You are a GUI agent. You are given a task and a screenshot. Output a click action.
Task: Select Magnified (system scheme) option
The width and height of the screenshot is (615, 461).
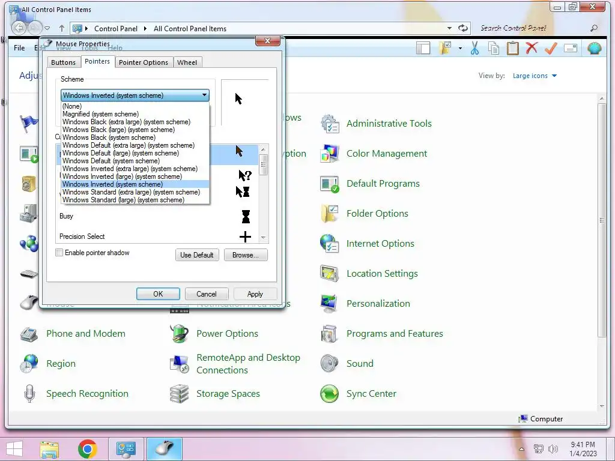pos(135,114)
